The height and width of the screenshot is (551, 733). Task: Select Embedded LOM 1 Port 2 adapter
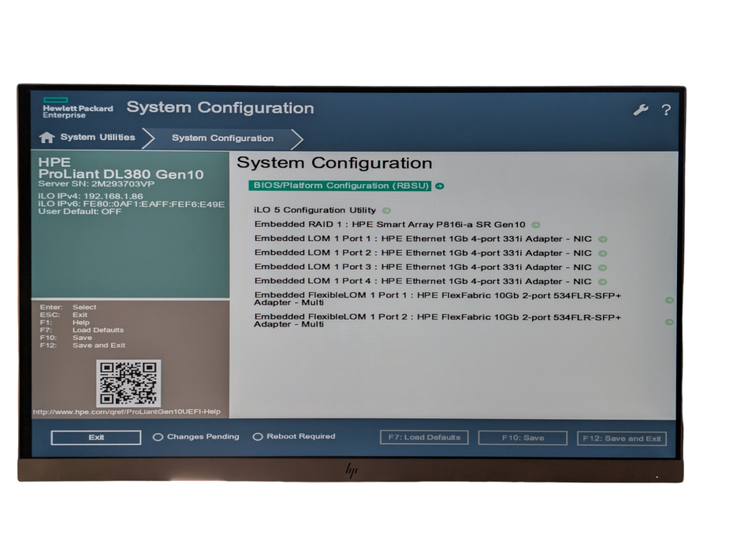tap(423, 253)
